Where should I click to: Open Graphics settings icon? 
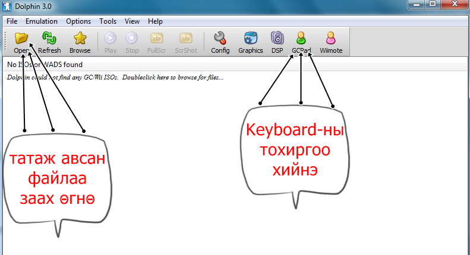coord(251,39)
